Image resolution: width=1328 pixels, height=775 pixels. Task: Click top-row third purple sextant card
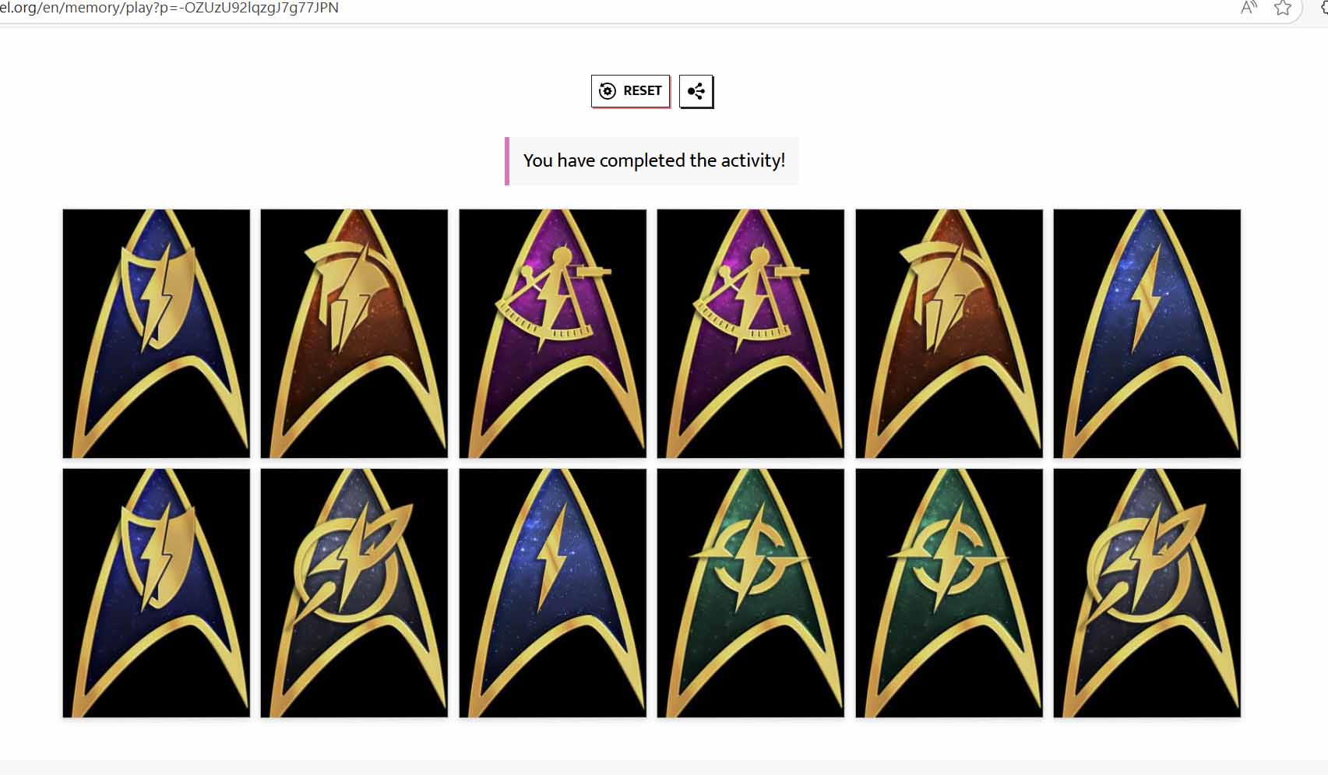click(553, 333)
